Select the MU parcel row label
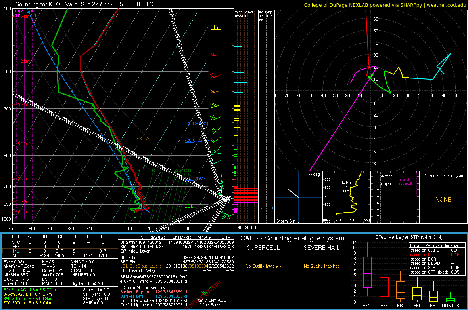Image resolution: width=468 pixels, height=310 pixels. pyautogui.click(x=16, y=255)
